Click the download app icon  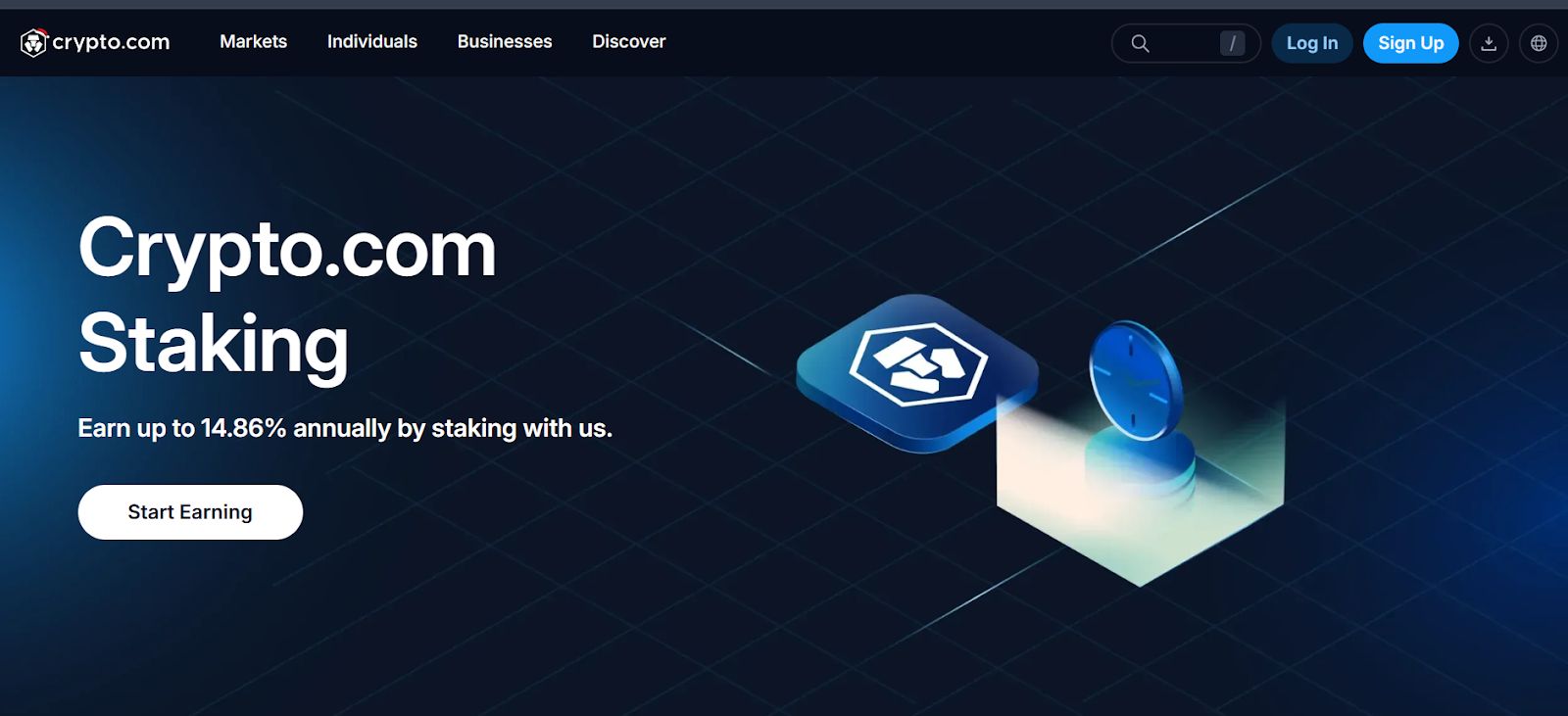1488,43
